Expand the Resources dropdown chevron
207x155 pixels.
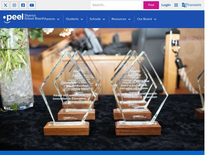(130, 19)
